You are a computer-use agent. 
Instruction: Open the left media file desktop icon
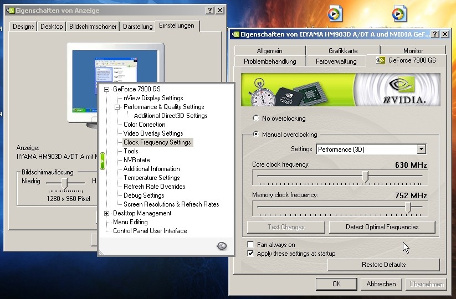[x=335, y=13]
